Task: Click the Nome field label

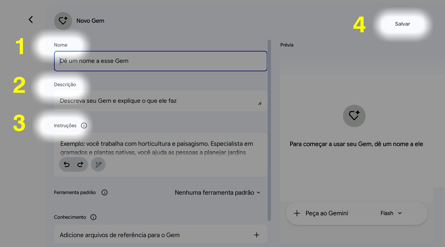Action: [x=61, y=45]
